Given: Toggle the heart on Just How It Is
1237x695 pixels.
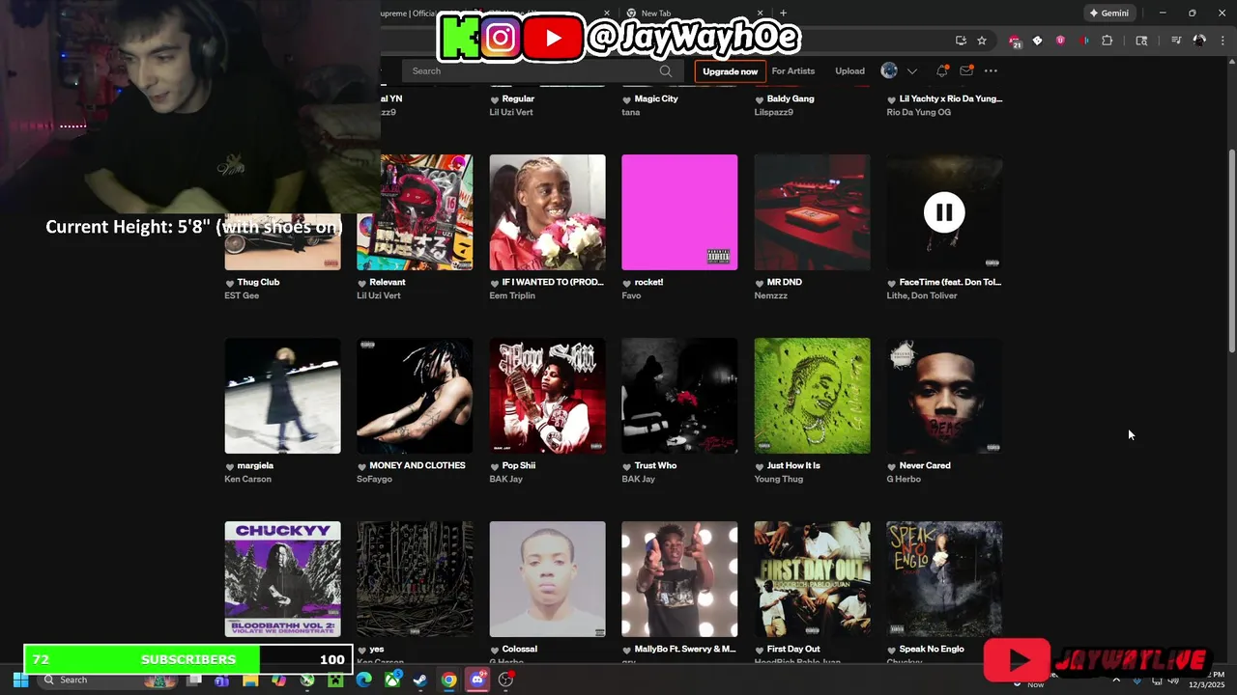Looking at the screenshot, I should (x=760, y=466).
